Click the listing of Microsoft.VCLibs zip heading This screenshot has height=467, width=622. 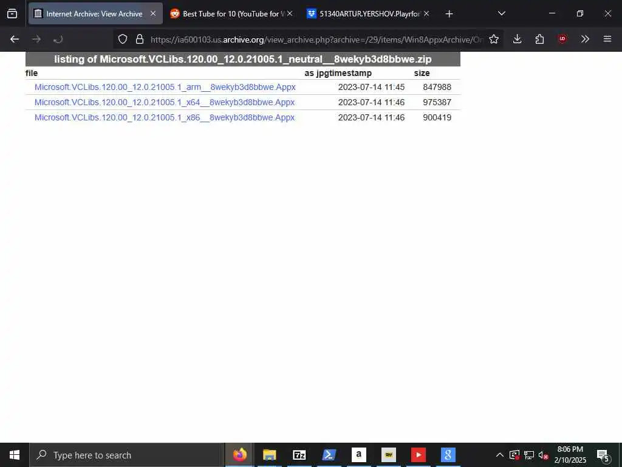(x=243, y=59)
